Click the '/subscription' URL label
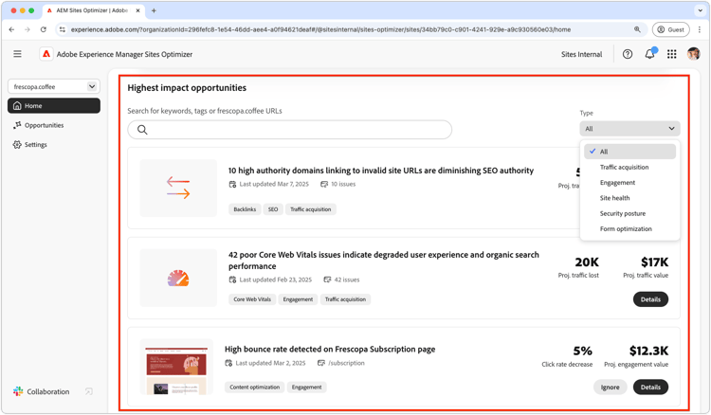Image resolution: width=711 pixels, height=415 pixels. pyautogui.click(x=346, y=363)
